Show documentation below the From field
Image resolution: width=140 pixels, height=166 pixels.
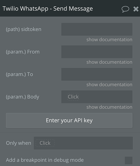109,62
